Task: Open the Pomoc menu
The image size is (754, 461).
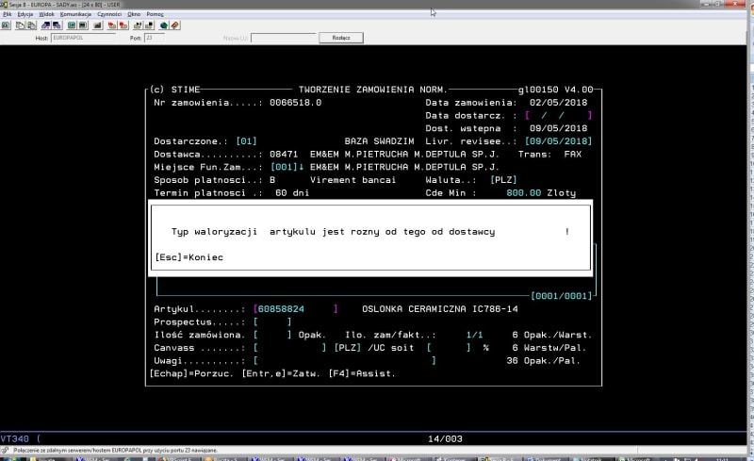Action: 155,14
